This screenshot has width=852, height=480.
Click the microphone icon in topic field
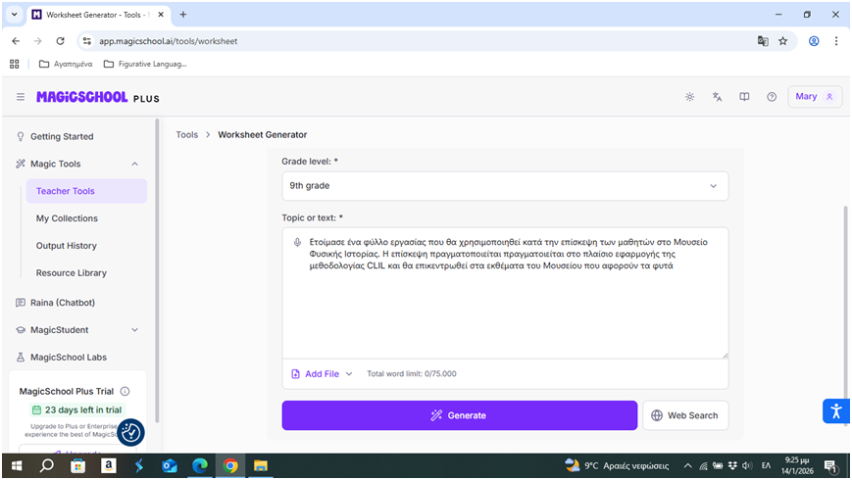click(x=297, y=242)
